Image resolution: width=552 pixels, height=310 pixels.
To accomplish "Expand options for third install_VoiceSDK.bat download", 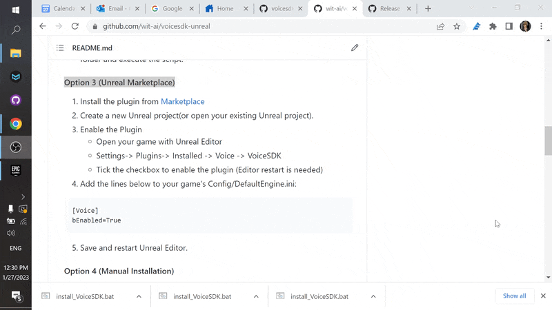I will point(373,296).
